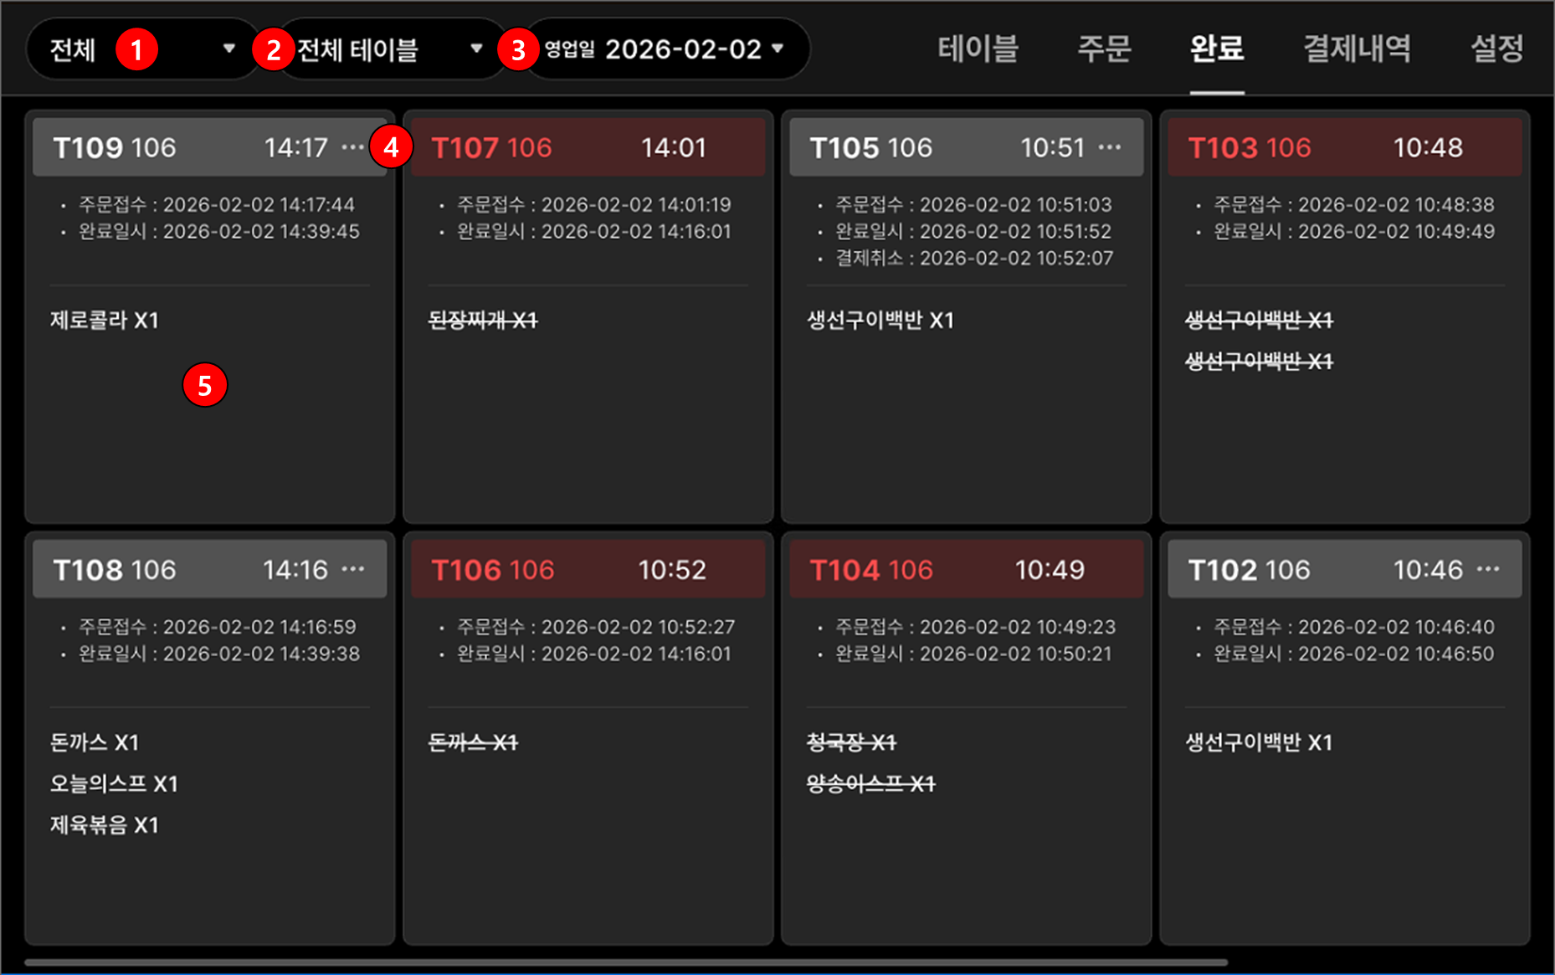Open the three-dot menu on T108 card
This screenshot has height=975, width=1555.
(x=353, y=569)
